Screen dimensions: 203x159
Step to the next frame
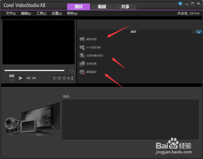click(34, 78)
